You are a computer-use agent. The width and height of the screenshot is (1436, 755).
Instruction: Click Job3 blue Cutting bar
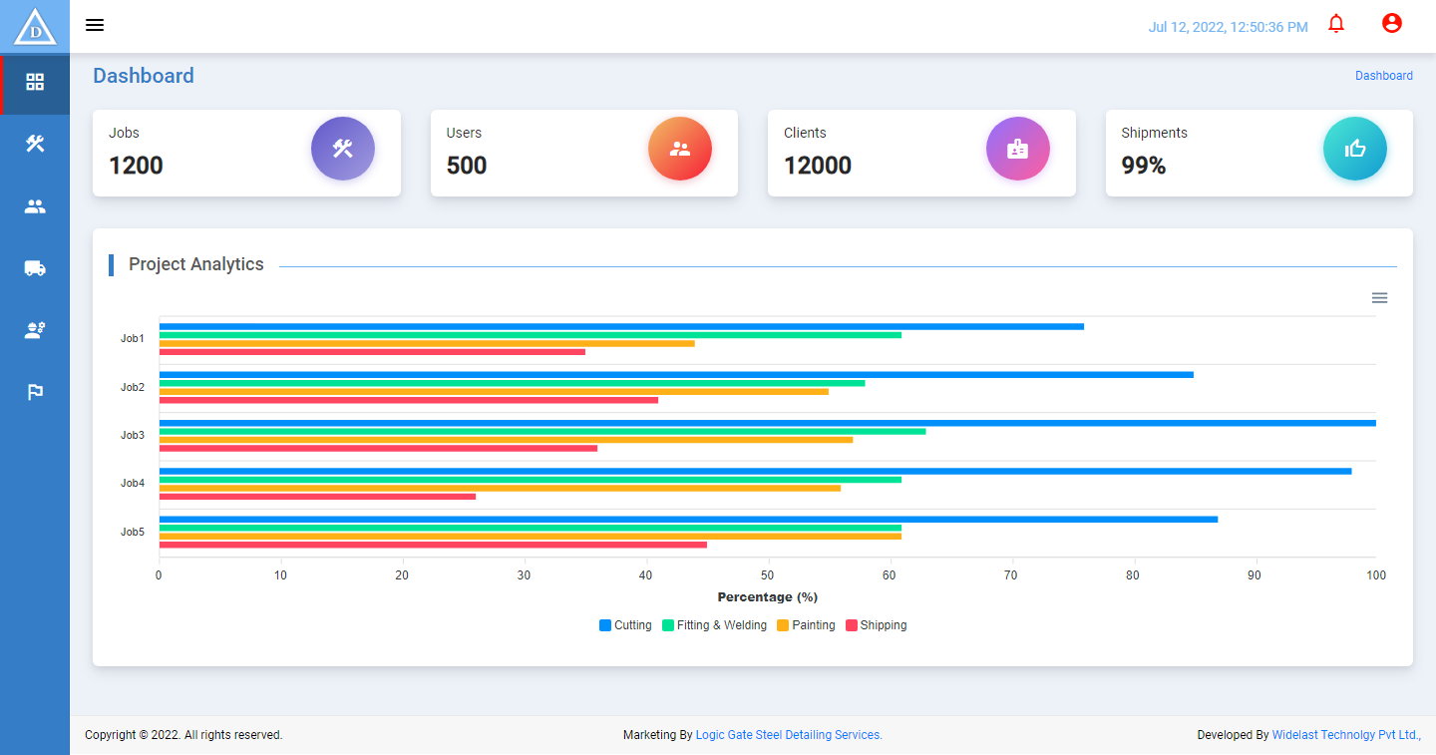tap(768, 423)
